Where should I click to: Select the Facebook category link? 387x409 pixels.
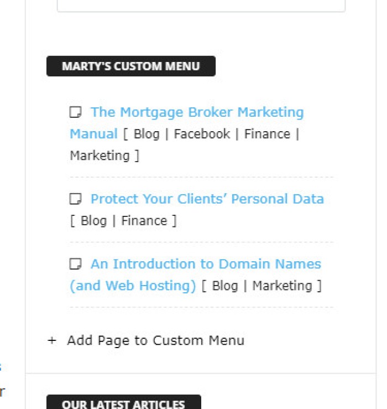click(202, 134)
